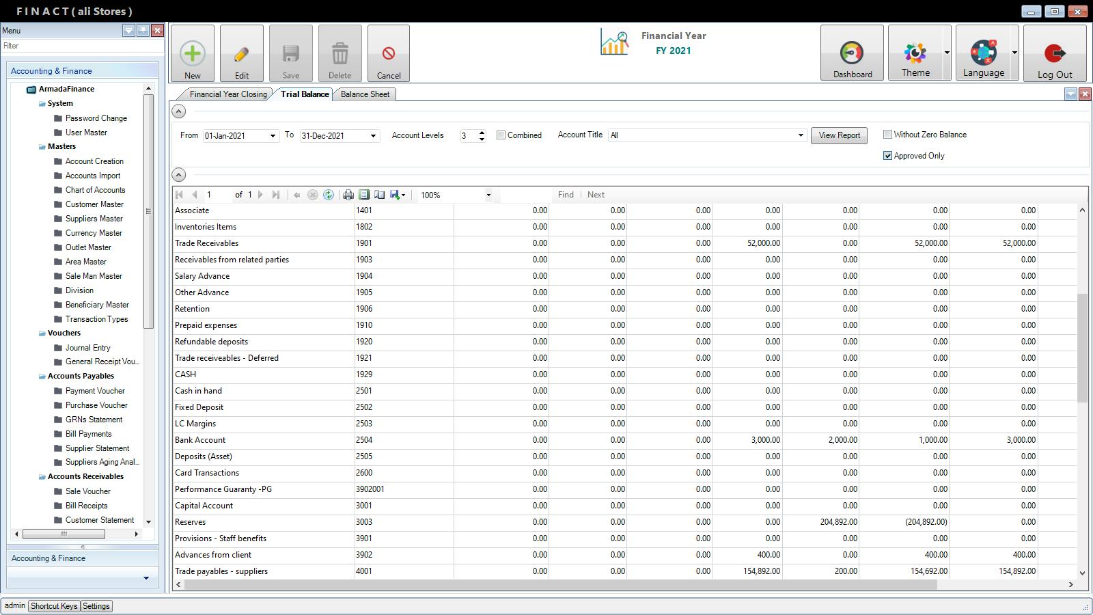Expand the Account Title dropdown
Image resolution: width=1093 pixels, height=615 pixels.
tap(801, 135)
